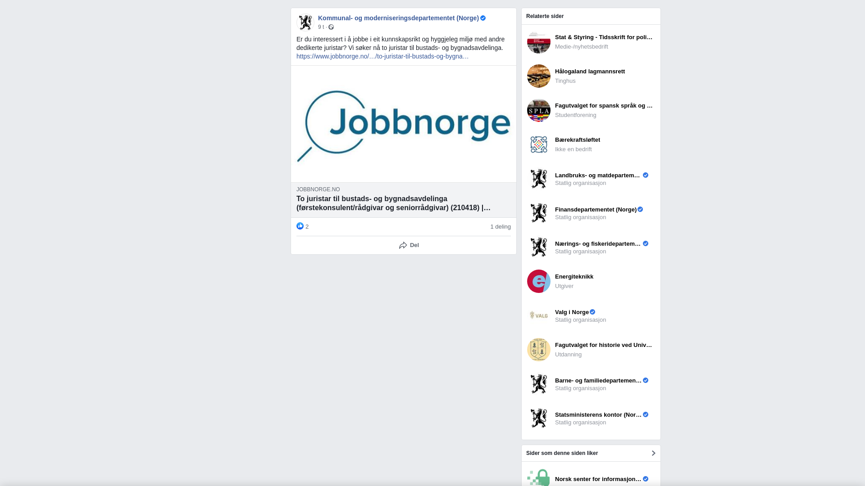Viewport: 865px width, 486px height.
Task: Open Finansdepartementet (Norge) page link
Action: pyautogui.click(x=595, y=210)
